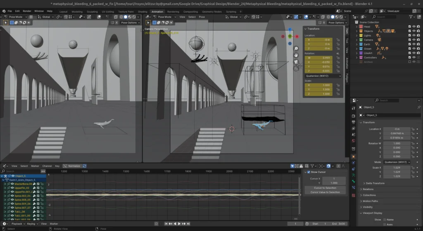Toggle X-ray icon in right viewport header
Screen dimensions: 423x231
[323, 17]
